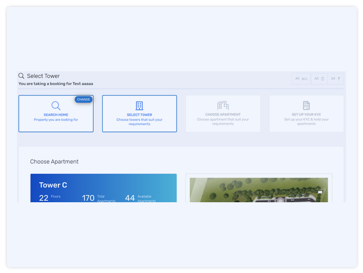Image resolution: width=363 pixels, height=273 pixels.
Task: Select the Tower C card title
Action: click(x=53, y=185)
